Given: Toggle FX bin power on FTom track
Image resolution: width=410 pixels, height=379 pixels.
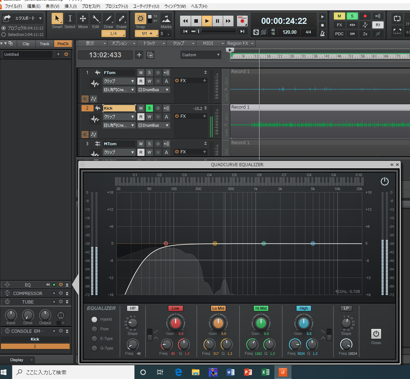Looking at the screenshot, I should [x=177, y=80].
